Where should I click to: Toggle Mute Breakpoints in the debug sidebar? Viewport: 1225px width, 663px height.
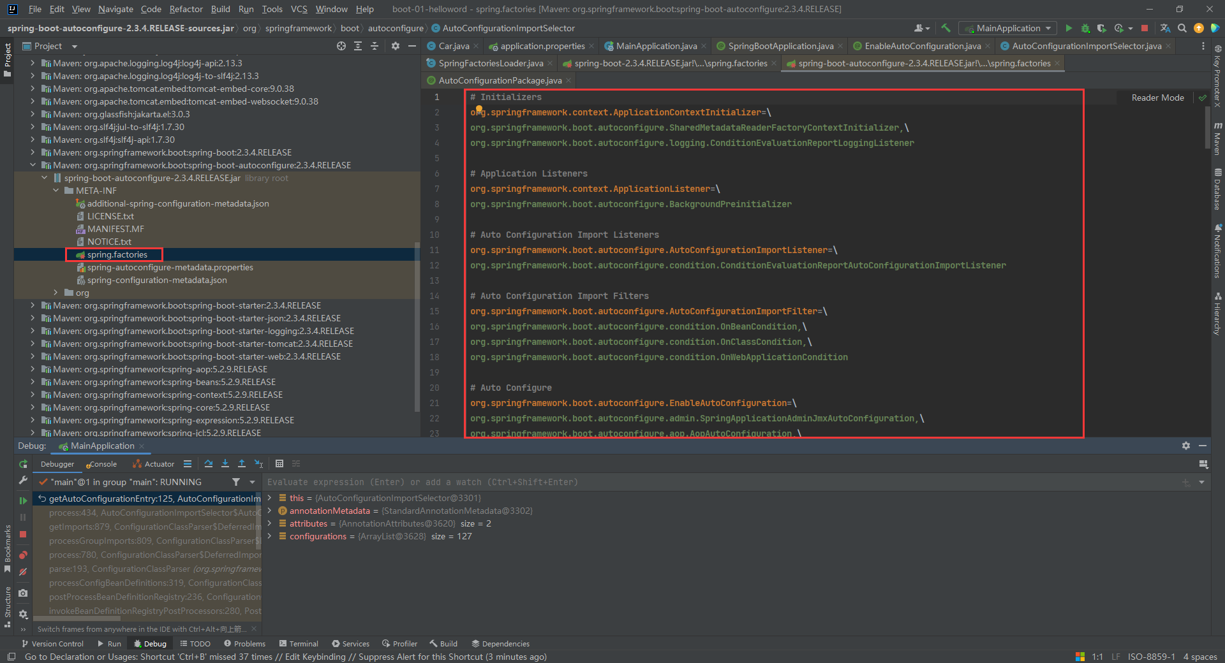click(23, 572)
